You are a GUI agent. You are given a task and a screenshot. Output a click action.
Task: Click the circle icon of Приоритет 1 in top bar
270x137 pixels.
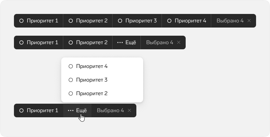[x=21, y=21]
